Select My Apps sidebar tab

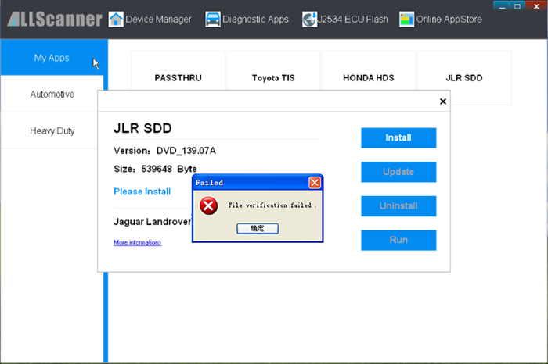54,58
